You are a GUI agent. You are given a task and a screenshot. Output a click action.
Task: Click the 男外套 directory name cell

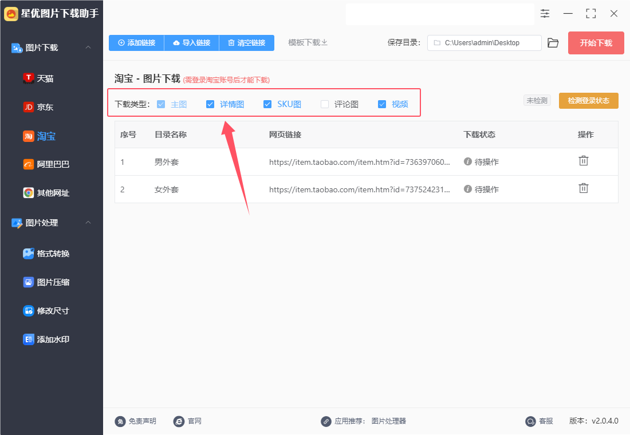click(167, 162)
